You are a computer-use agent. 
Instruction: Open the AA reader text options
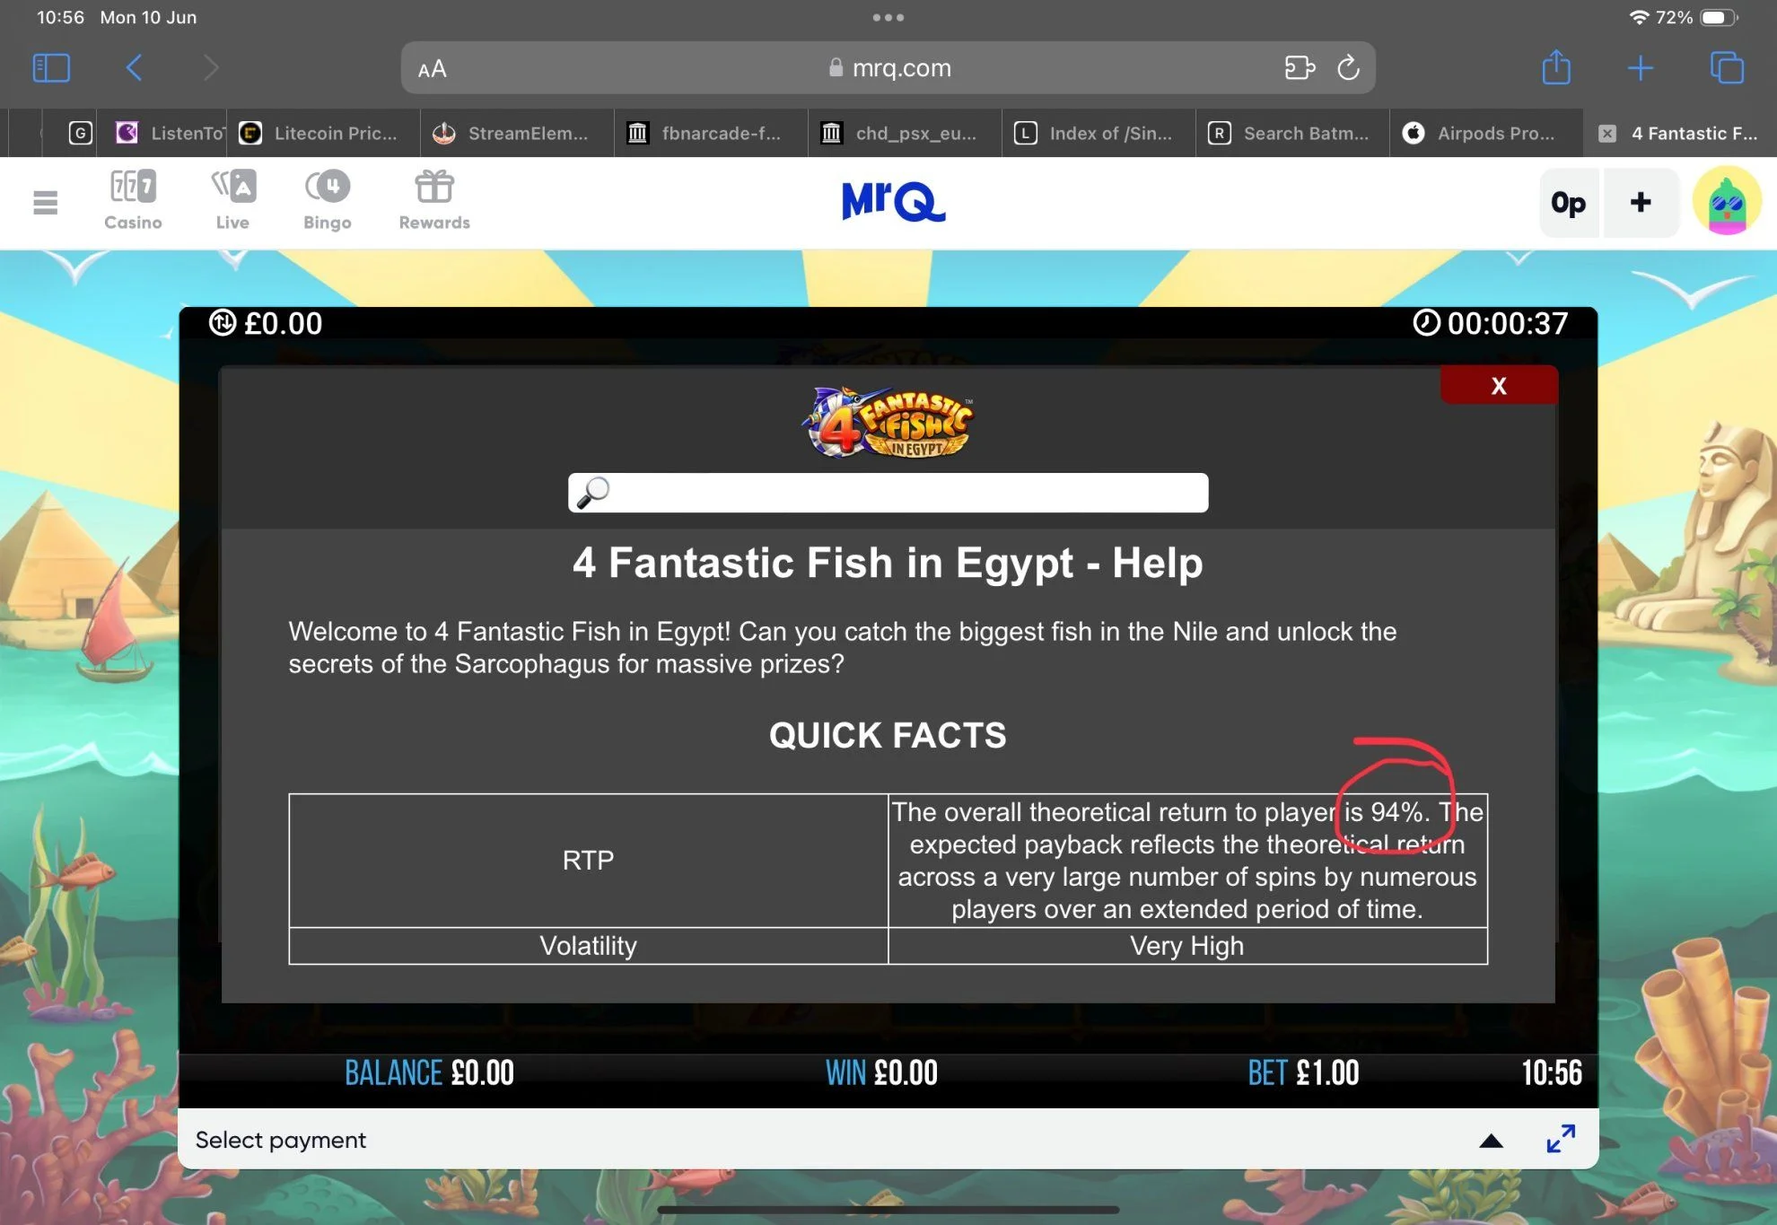coord(433,68)
